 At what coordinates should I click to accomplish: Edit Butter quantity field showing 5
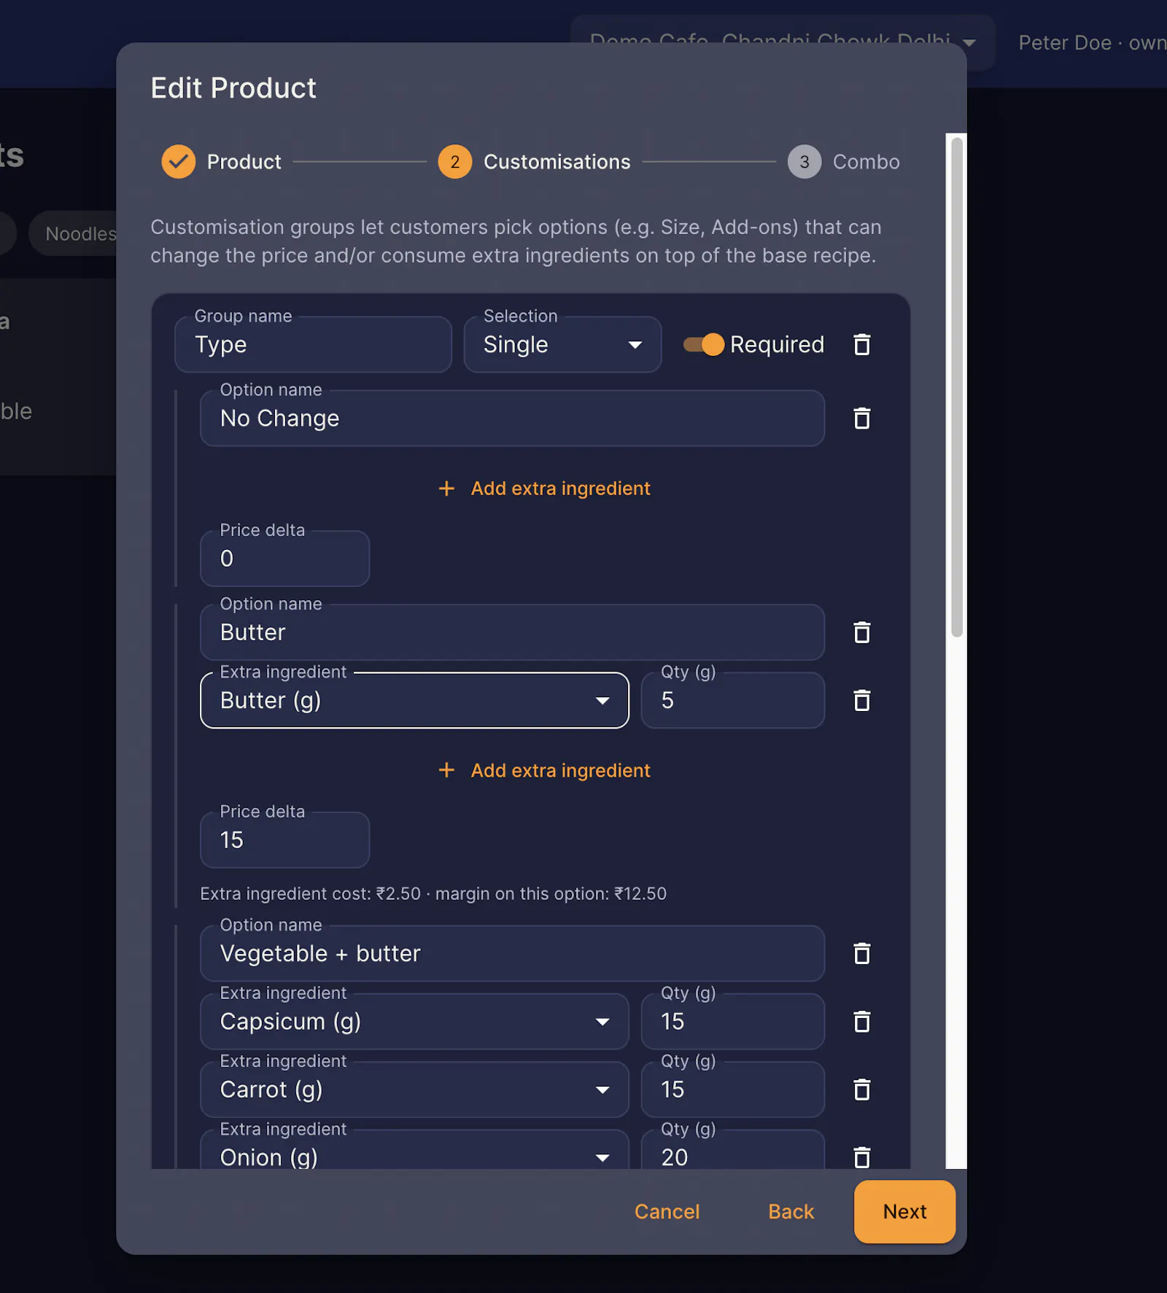pyautogui.click(x=732, y=700)
